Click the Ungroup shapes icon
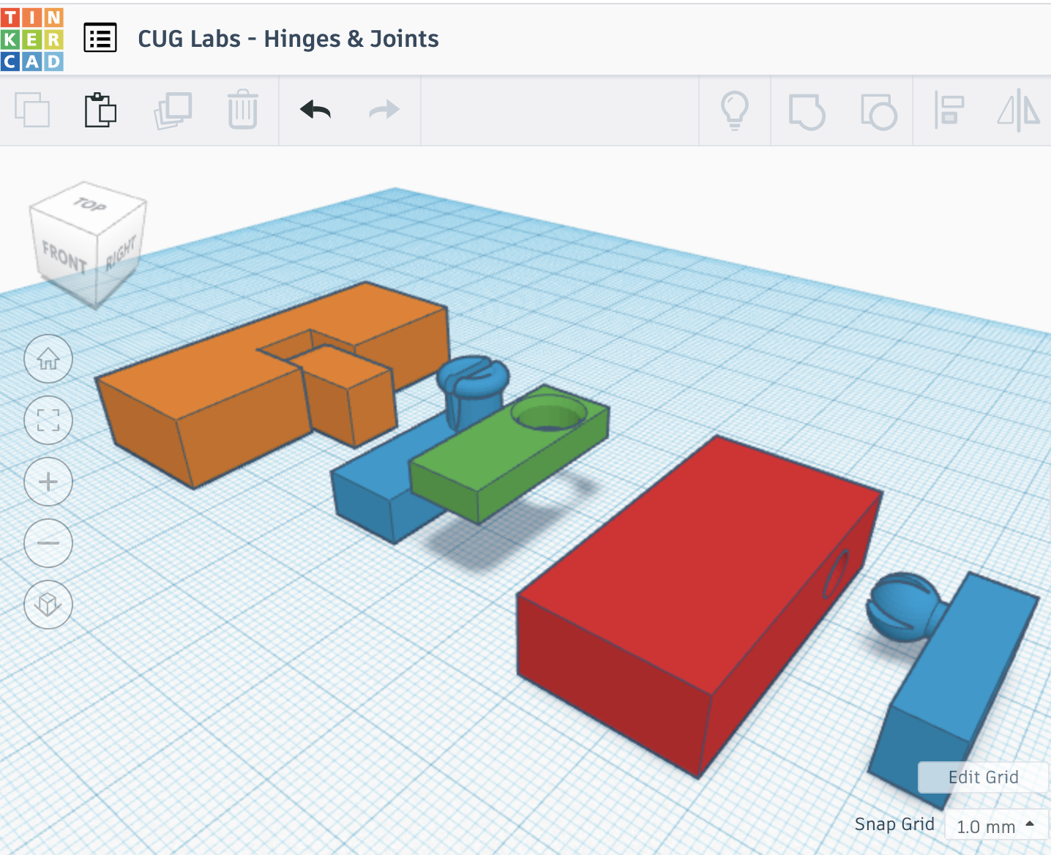The width and height of the screenshot is (1051, 855). (x=878, y=112)
